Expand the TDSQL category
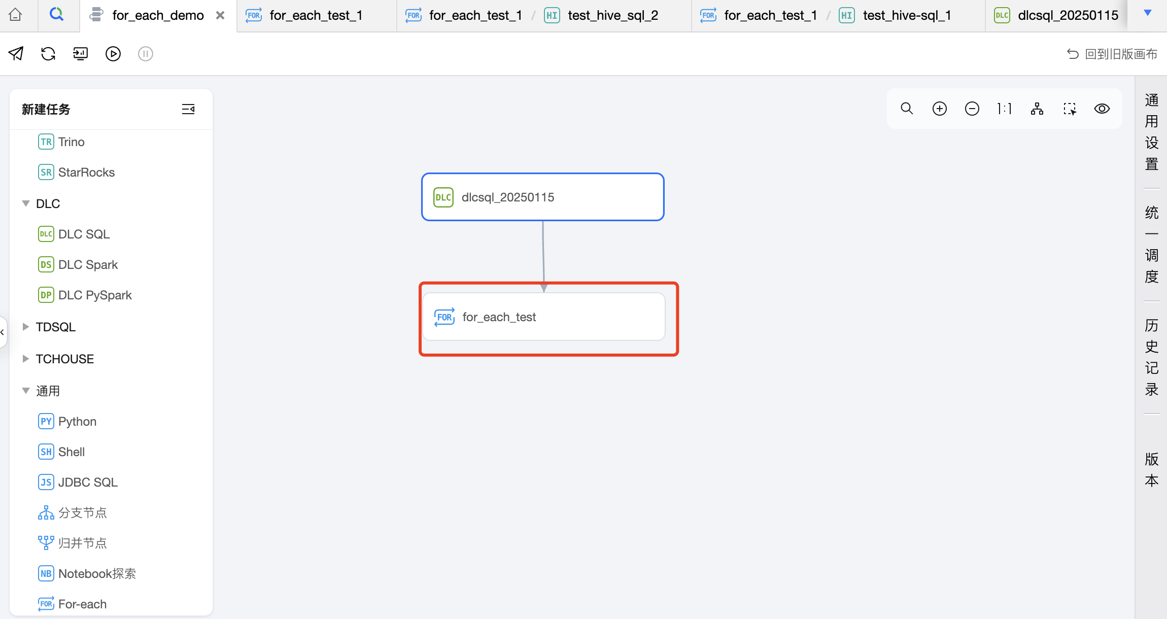This screenshot has height=619, width=1167. click(26, 327)
